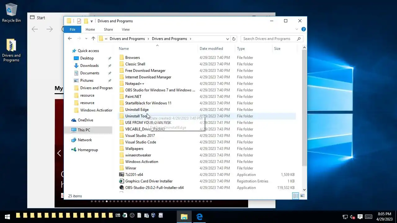Open Recycle Bin desktop icon
Image resolution: width=397 pixels, height=223 pixels.
[x=11, y=13]
